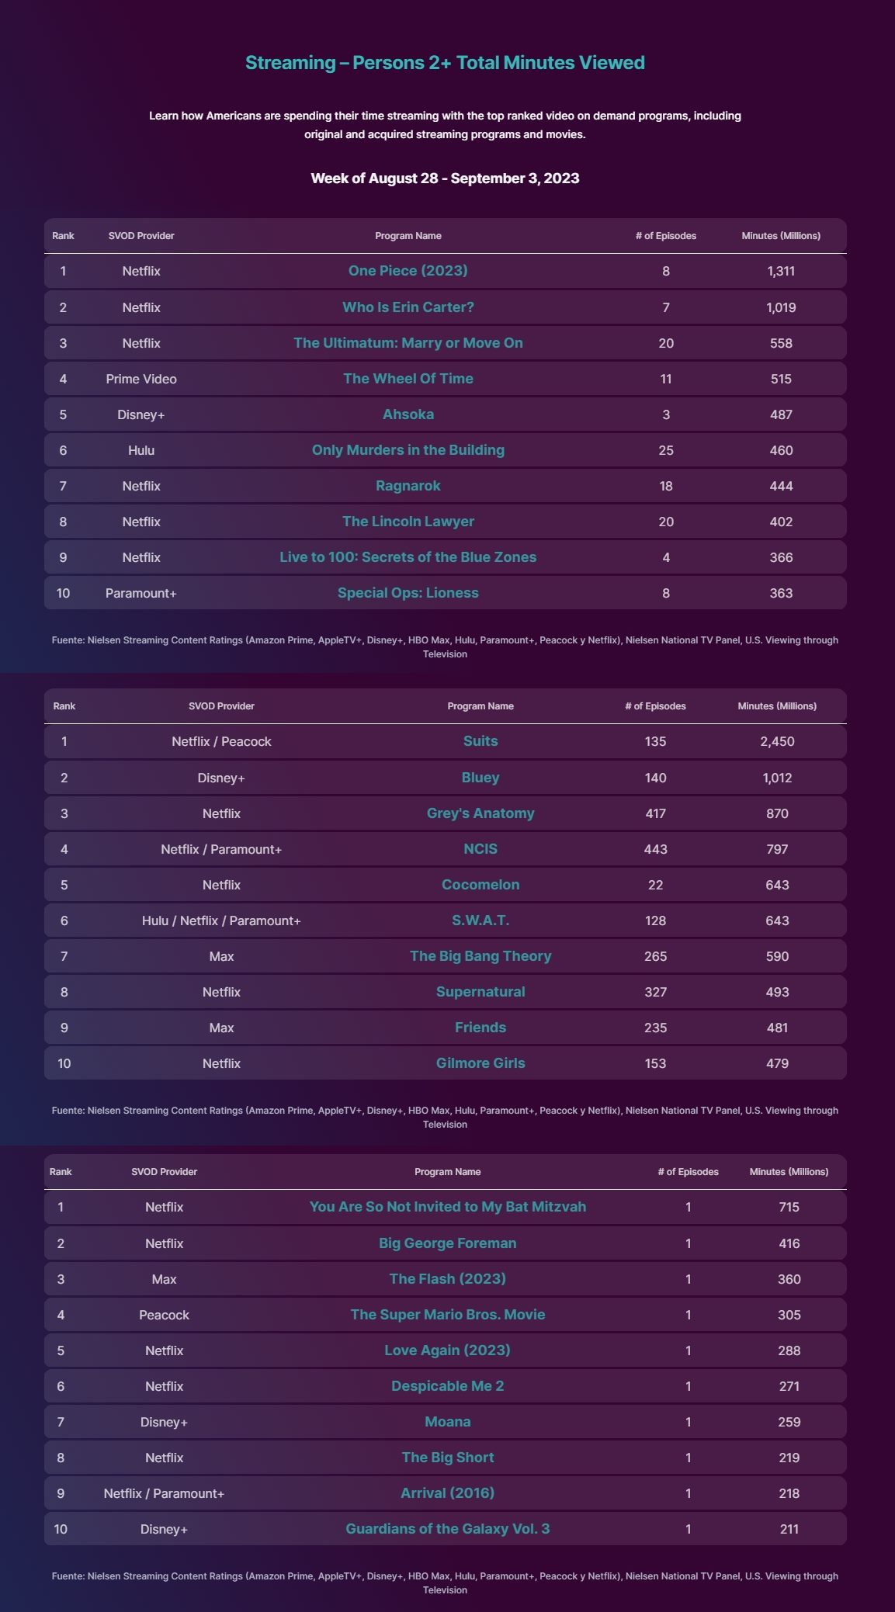Open the Ahsoka program link
This screenshot has width=895, height=1612.
click(408, 414)
